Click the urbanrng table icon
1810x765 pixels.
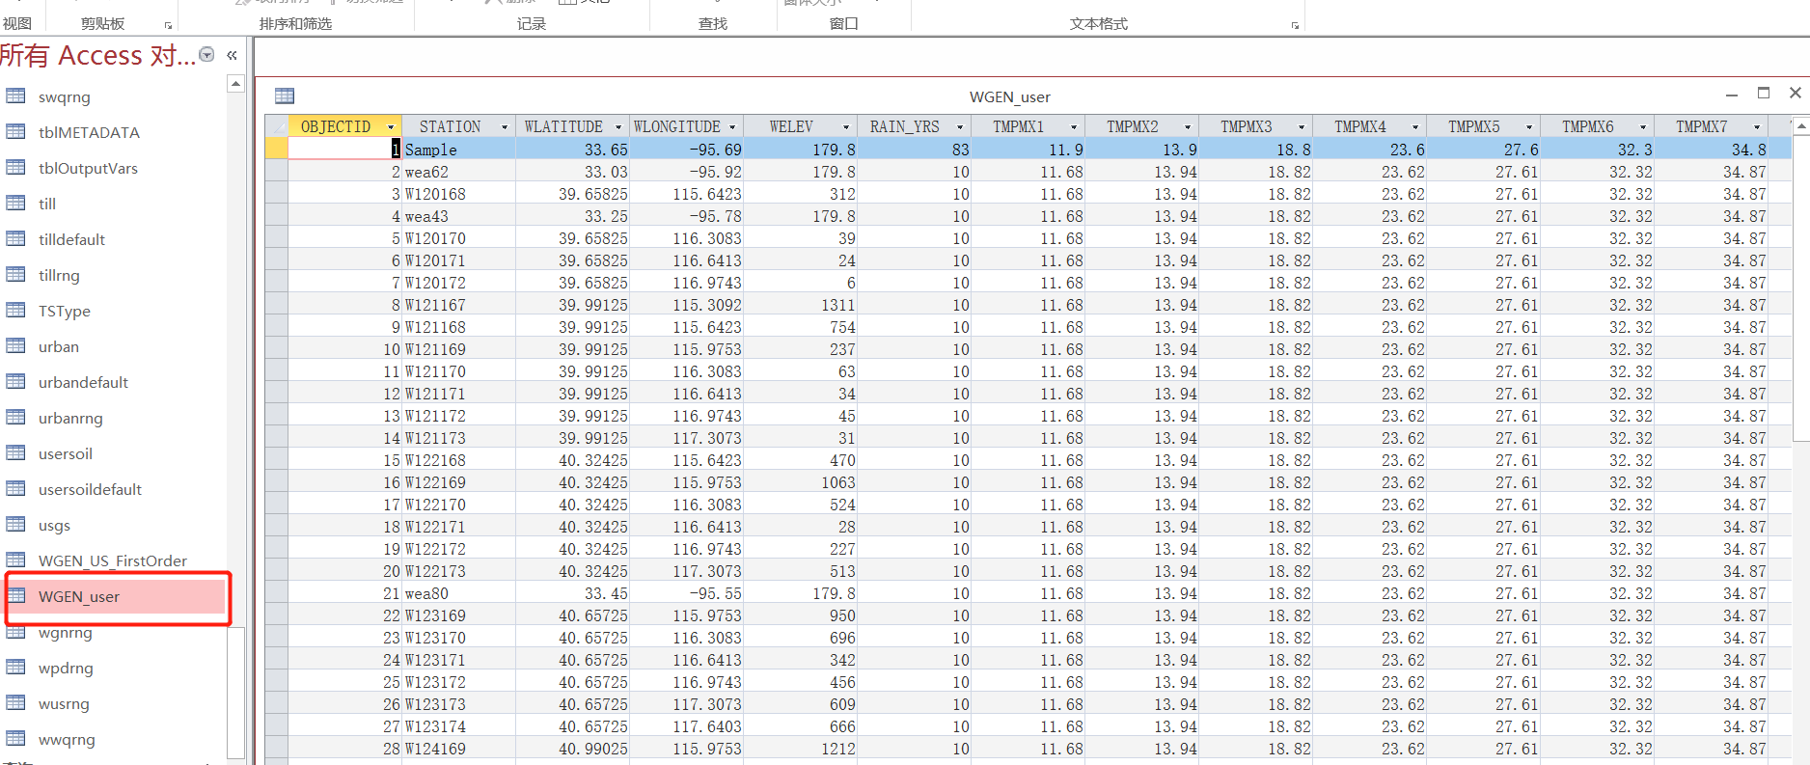pyautogui.click(x=15, y=418)
